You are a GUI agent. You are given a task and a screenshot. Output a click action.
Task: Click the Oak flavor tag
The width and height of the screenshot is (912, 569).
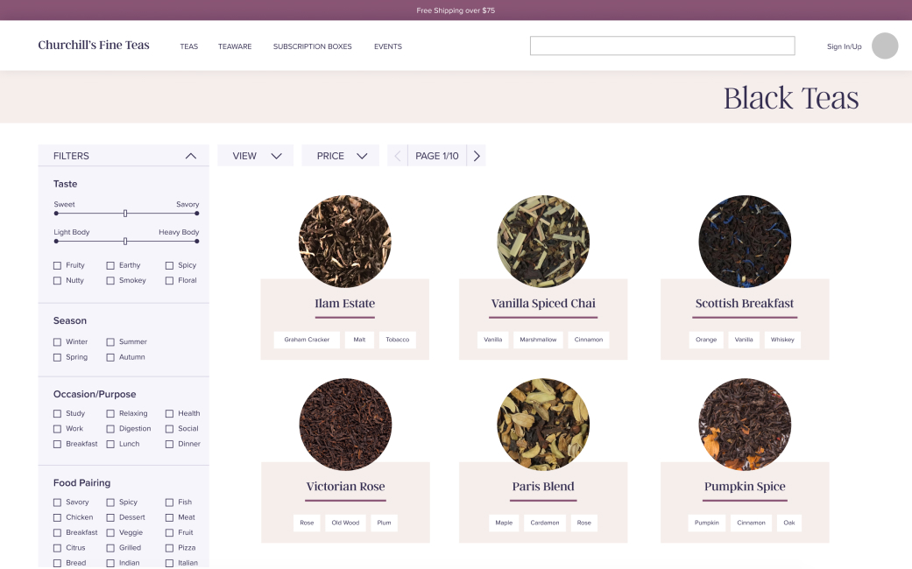788,523
